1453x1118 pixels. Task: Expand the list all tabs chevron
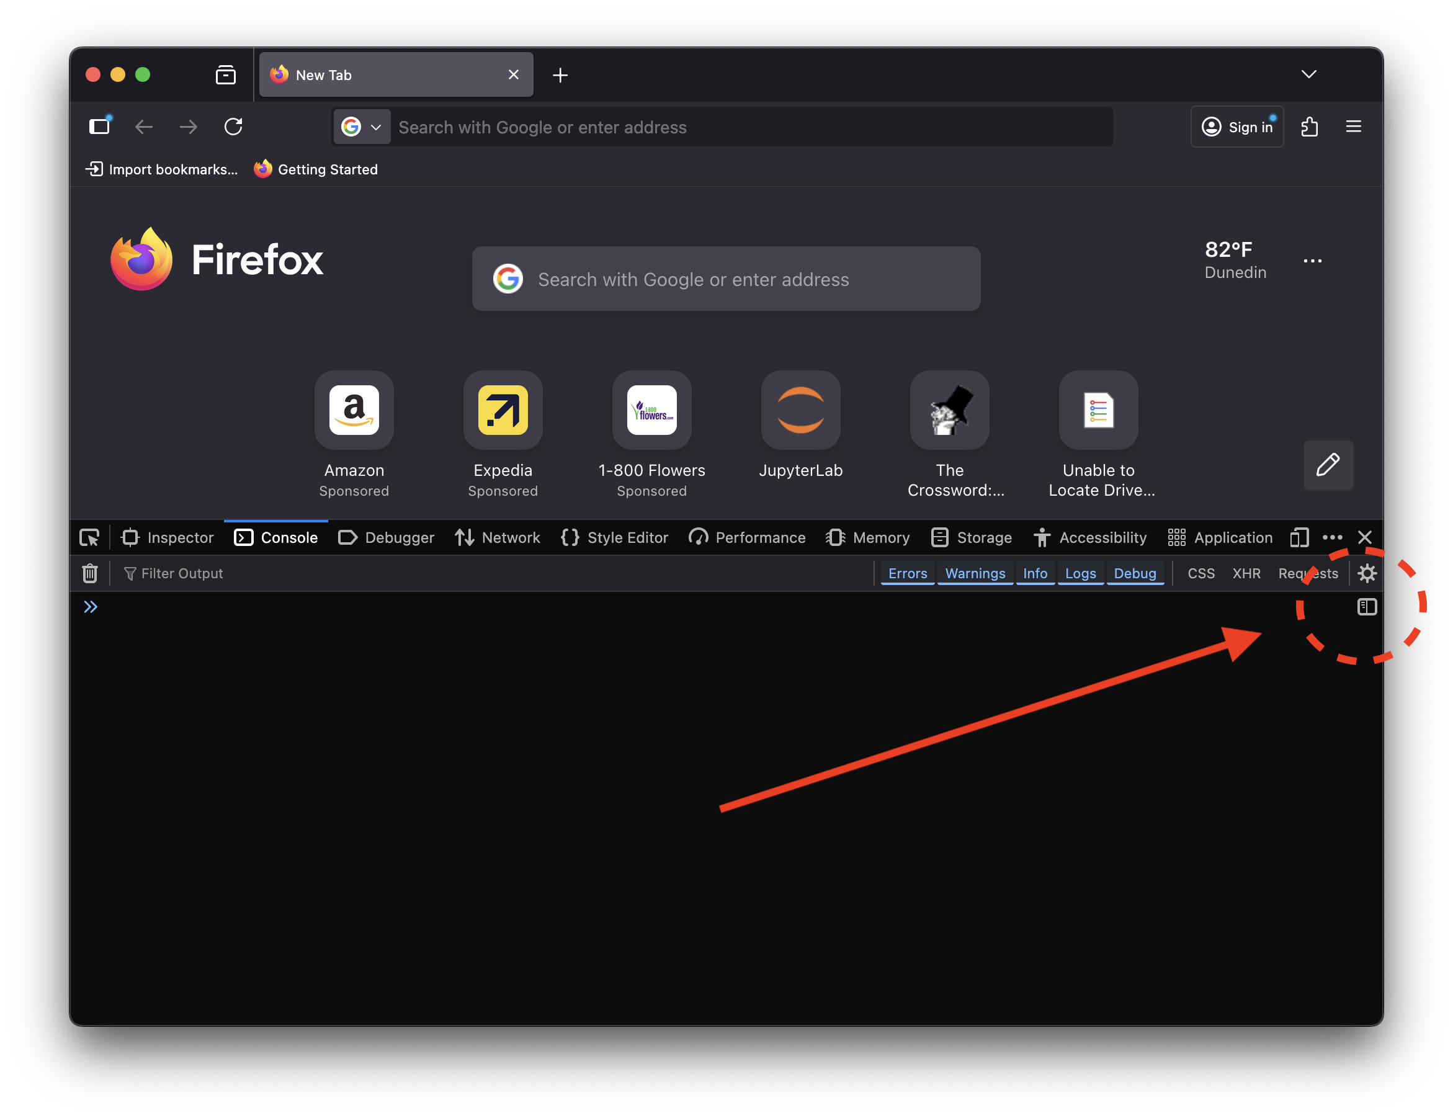[x=1308, y=74]
